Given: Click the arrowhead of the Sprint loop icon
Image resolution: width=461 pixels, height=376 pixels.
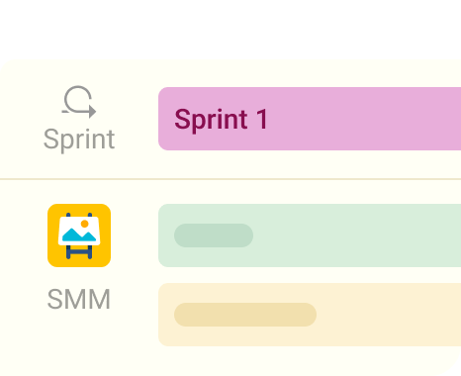Looking at the screenshot, I should pyautogui.click(x=92, y=111).
